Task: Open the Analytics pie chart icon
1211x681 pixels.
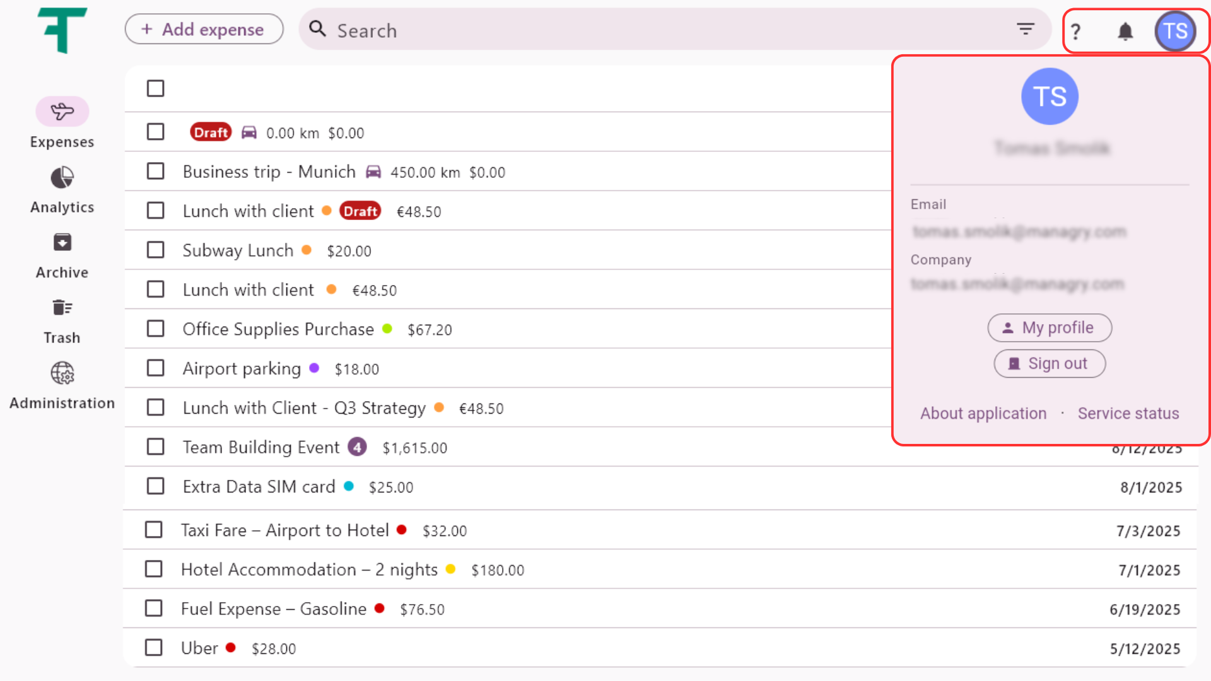Action: click(x=62, y=178)
